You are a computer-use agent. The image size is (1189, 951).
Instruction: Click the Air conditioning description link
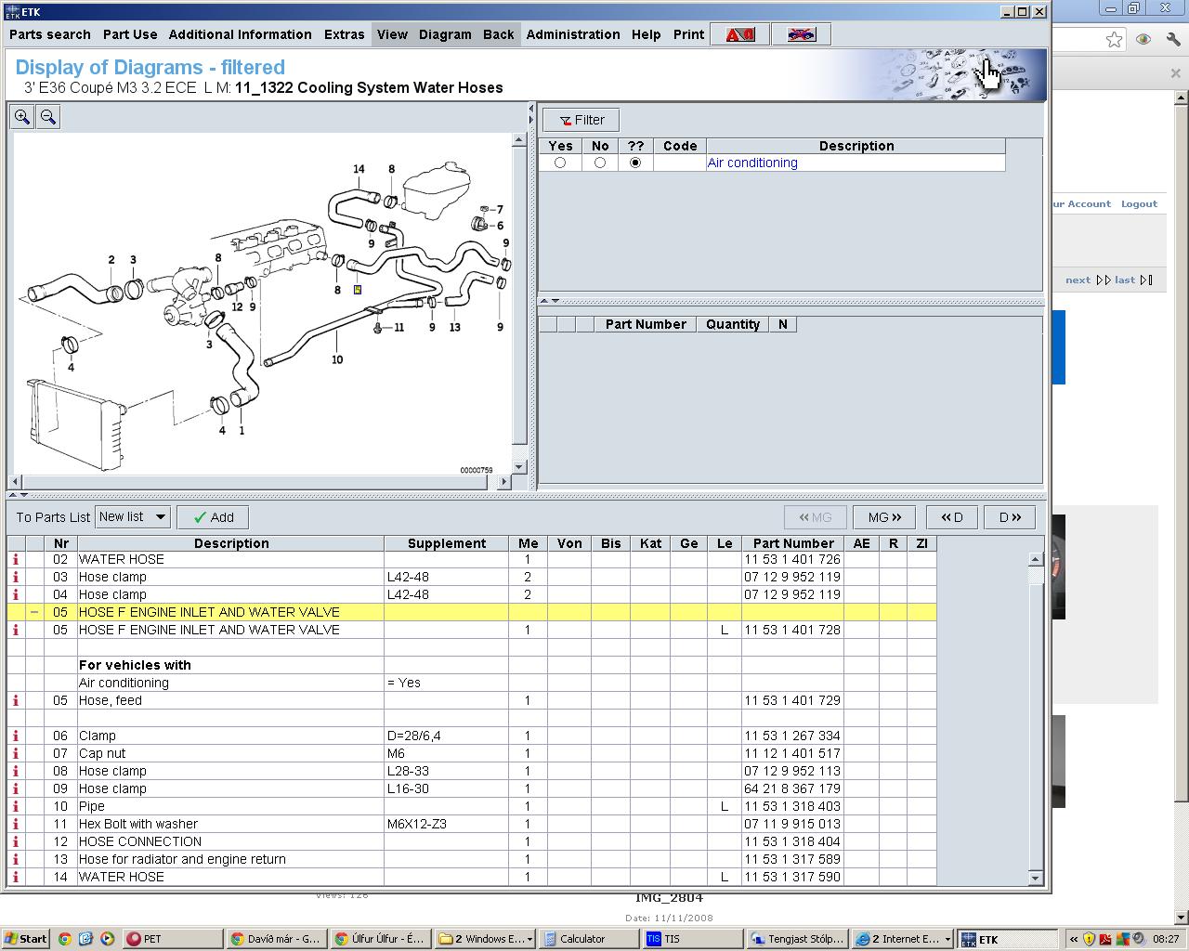752,163
